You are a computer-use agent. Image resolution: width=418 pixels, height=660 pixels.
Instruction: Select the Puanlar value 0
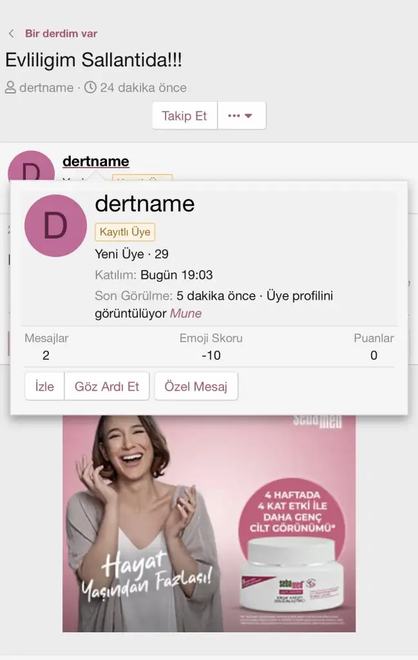374,355
